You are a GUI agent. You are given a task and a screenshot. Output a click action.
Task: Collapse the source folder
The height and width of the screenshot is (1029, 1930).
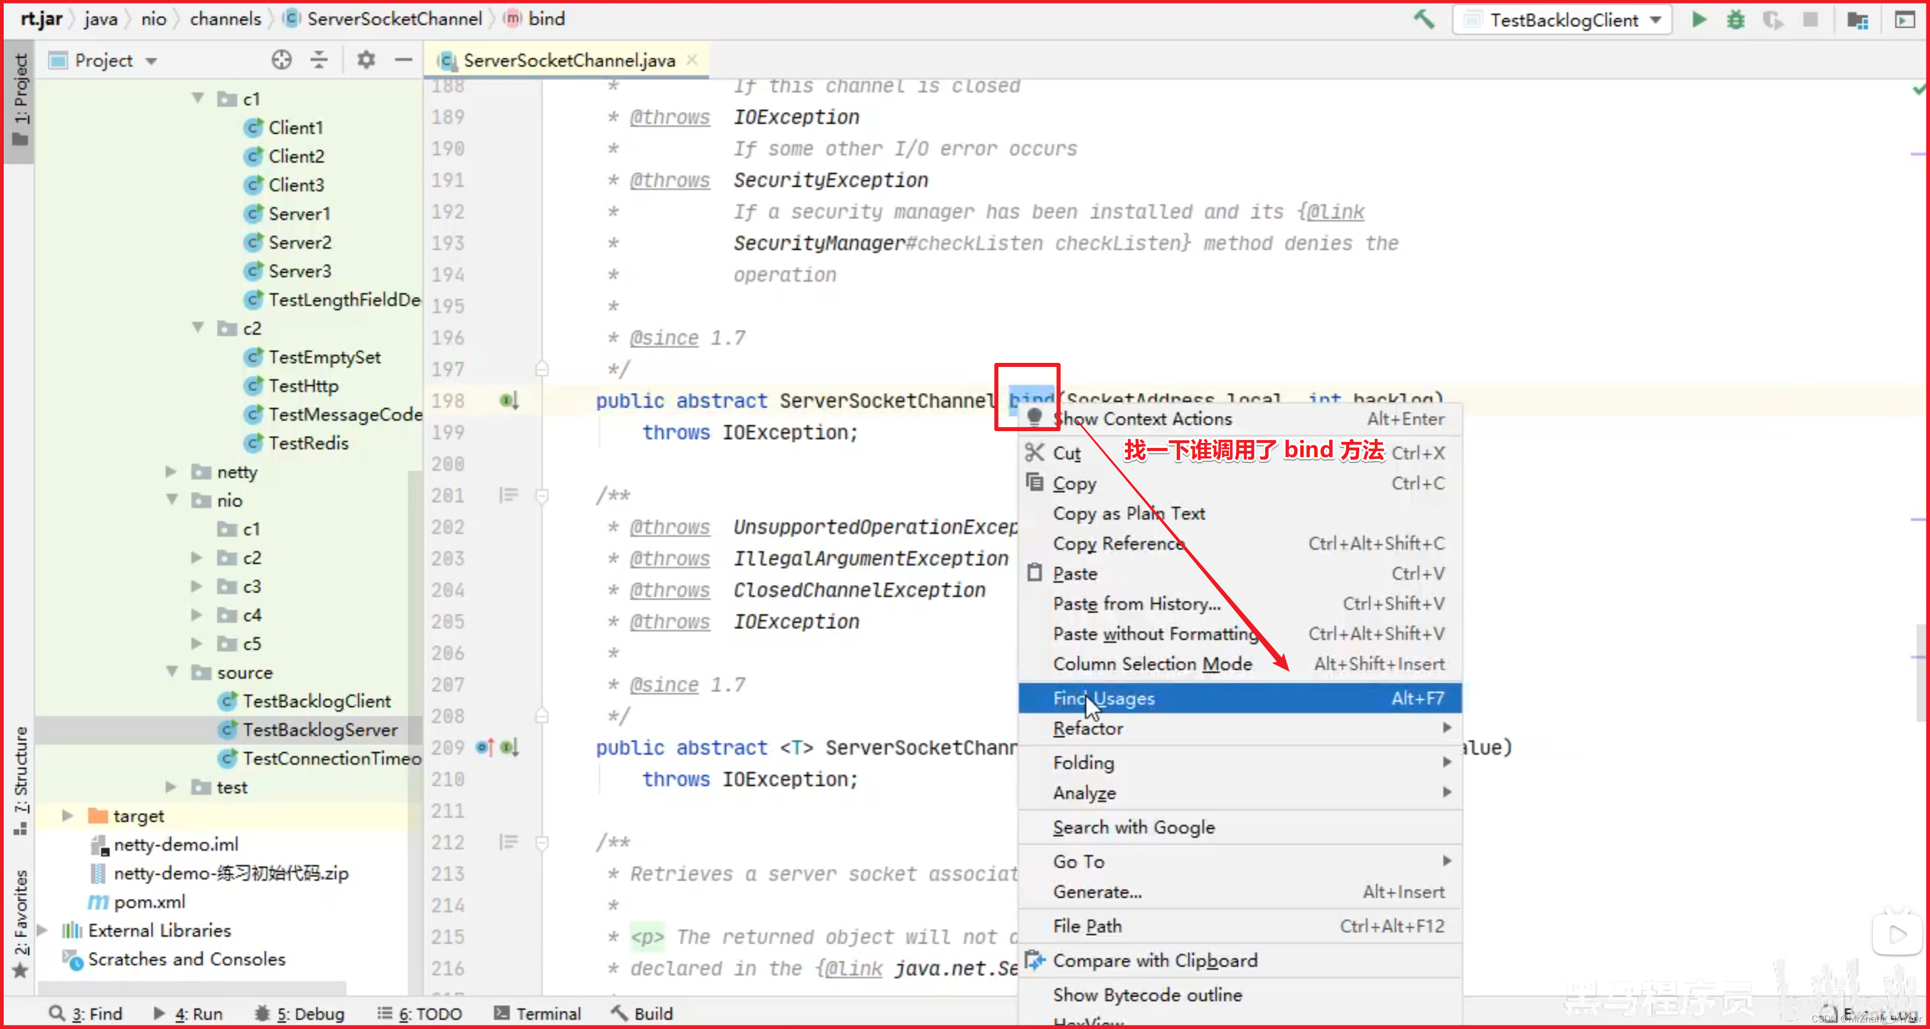click(x=171, y=672)
